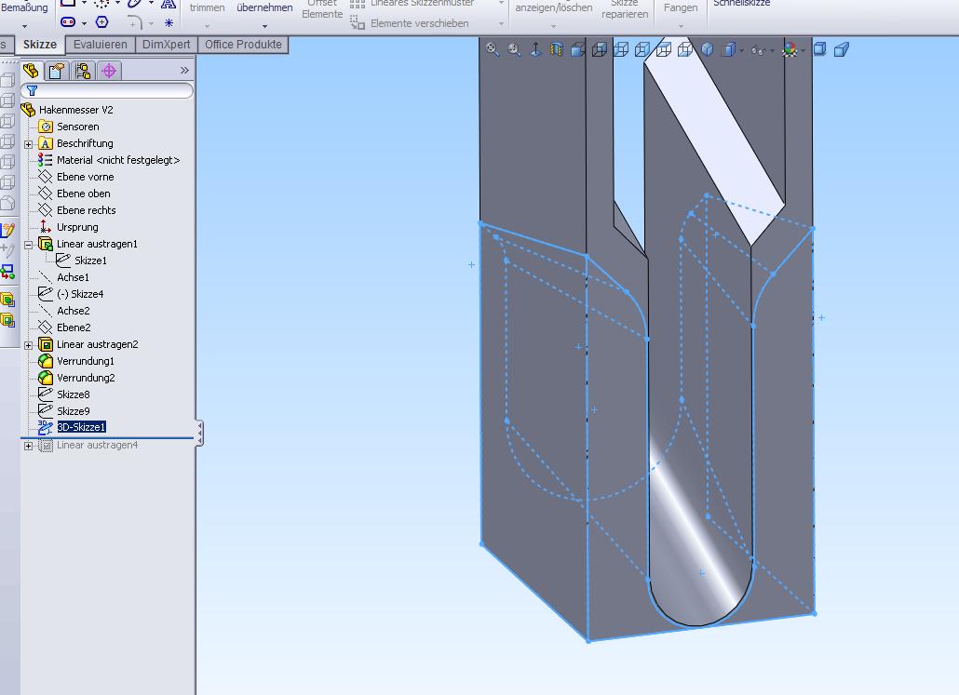Click the zoom to fit icon

493,49
